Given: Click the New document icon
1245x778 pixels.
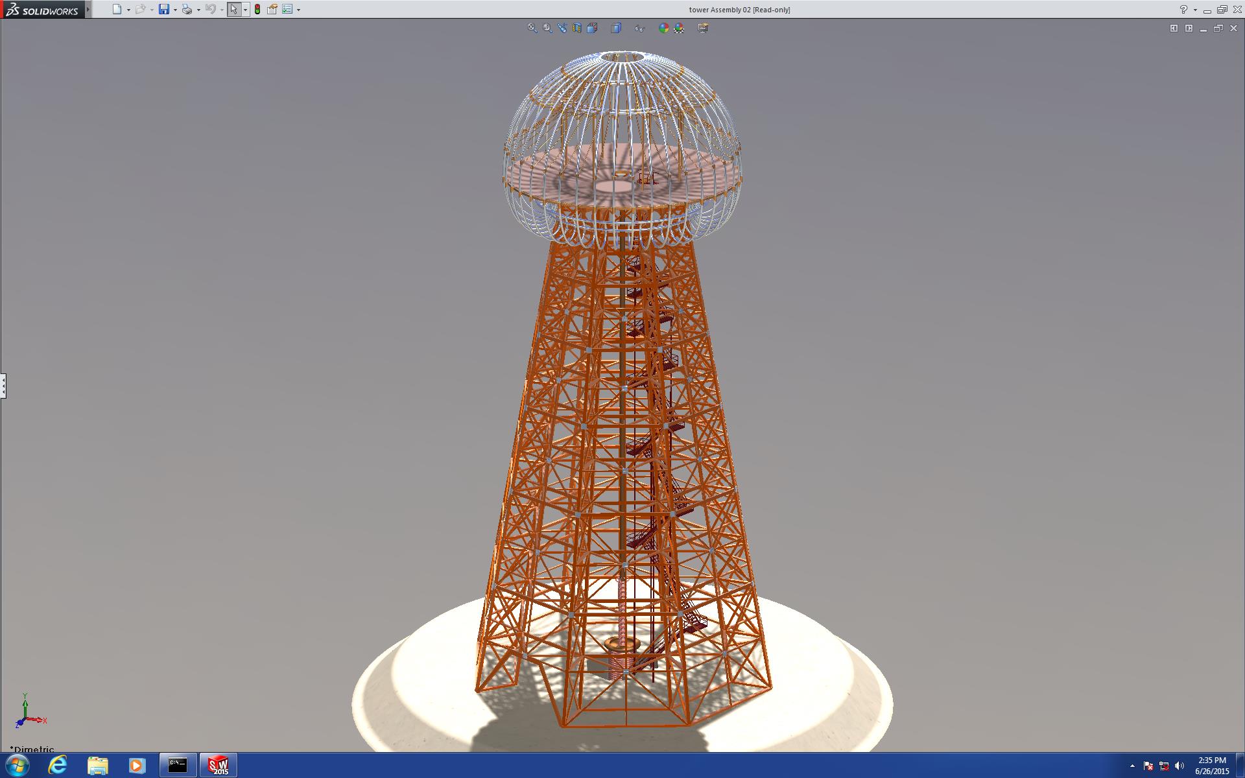Looking at the screenshot, I should click(x=117, y=9).
